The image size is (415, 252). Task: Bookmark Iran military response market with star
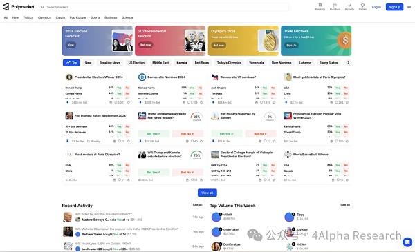click(x=274, y=142)
